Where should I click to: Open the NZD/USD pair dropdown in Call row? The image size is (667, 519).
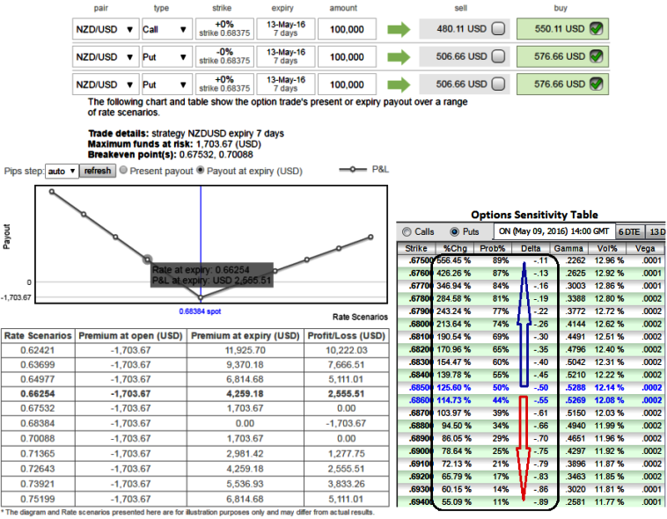click(106, 29)
